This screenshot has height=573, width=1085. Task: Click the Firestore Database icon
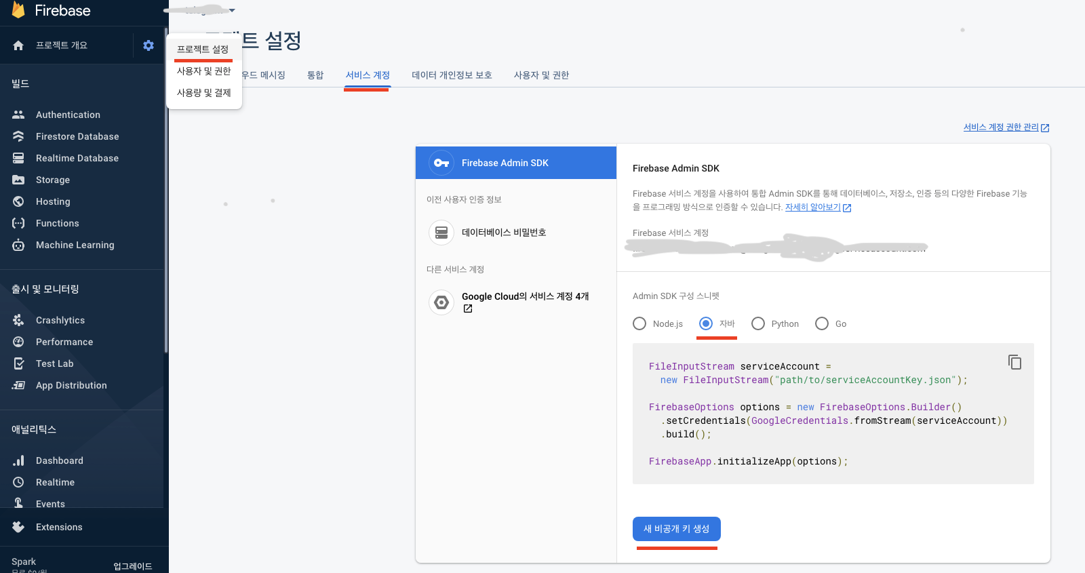[18, 136]
